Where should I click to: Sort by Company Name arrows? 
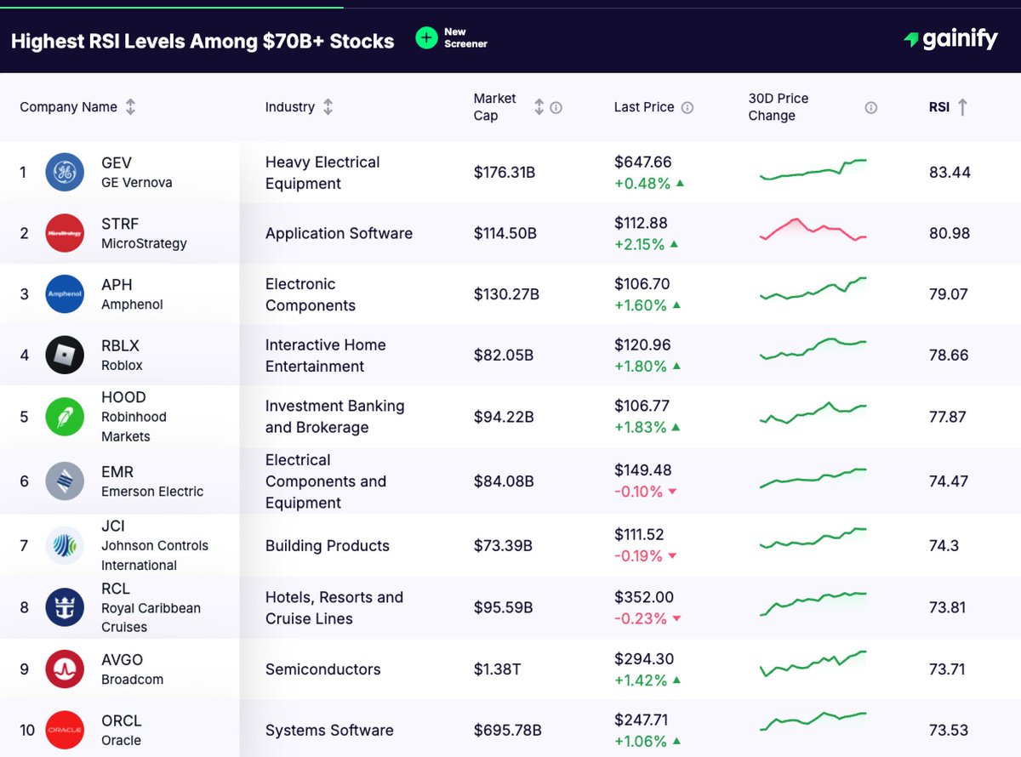click(x=130, y=107)
